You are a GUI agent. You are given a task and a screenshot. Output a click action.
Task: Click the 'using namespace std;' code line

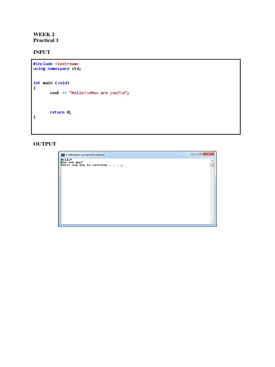(x=57, y=68)
